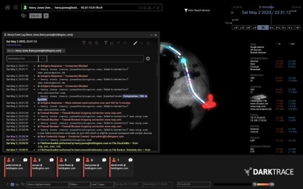
Task: Open the Destination Port filter dropdown
Action: pos(23,59)
